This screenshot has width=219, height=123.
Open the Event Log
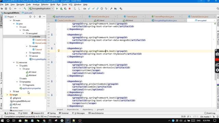210,113
